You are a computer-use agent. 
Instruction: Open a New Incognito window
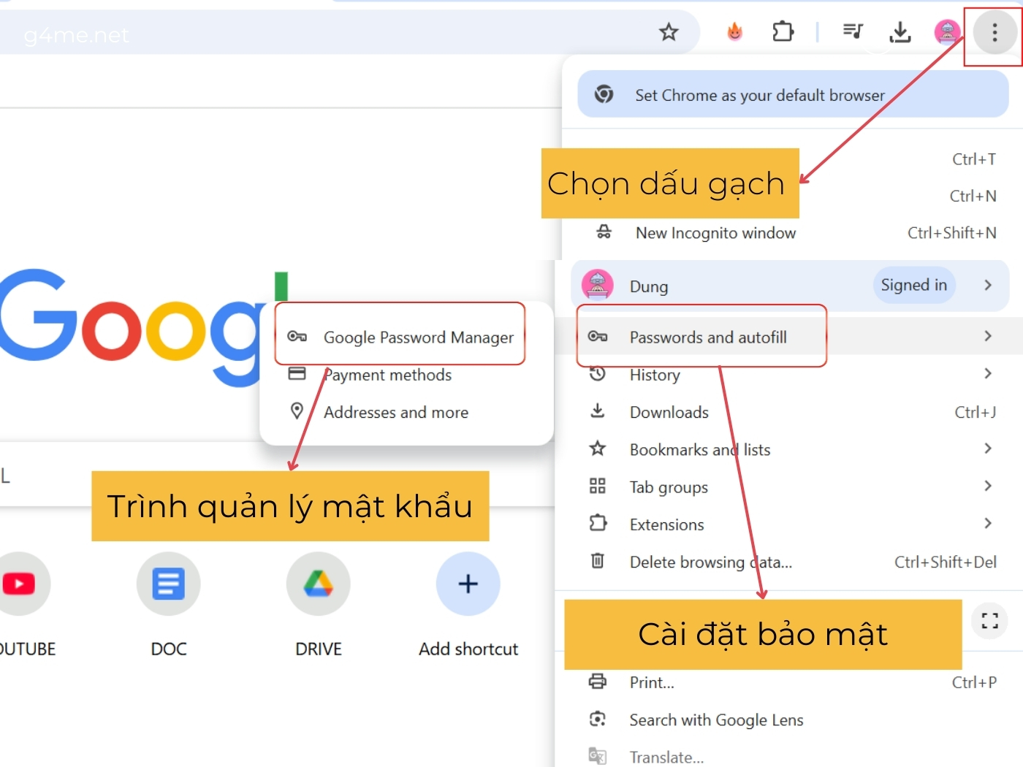point(793,233)
